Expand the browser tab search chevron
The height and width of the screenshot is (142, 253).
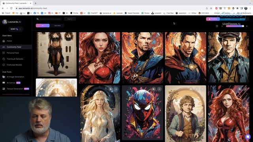pos(250,3)
